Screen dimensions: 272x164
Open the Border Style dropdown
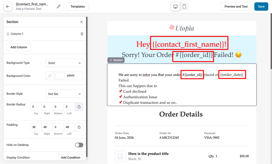click(64, 94)
